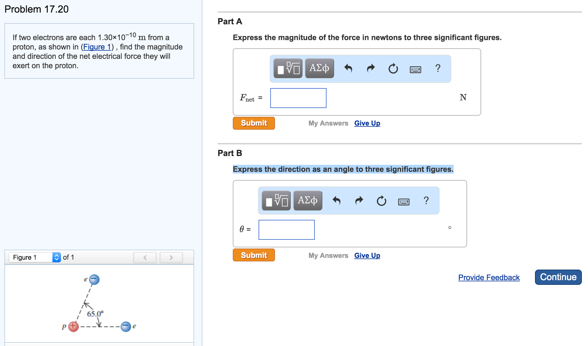The width and height of the screenshot is (588, 346).
Task: Open the equation template palette in Part B
Action: pos(275,200)
